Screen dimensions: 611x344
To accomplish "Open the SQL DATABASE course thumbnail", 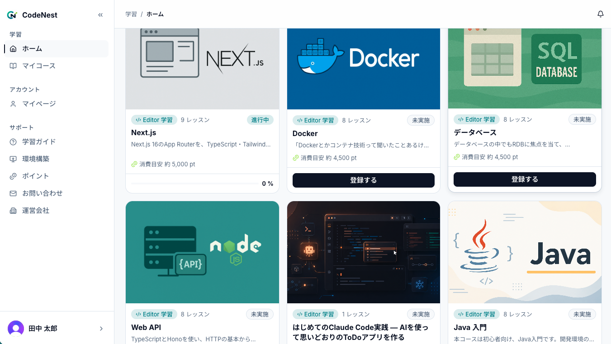I will [525, 68].
